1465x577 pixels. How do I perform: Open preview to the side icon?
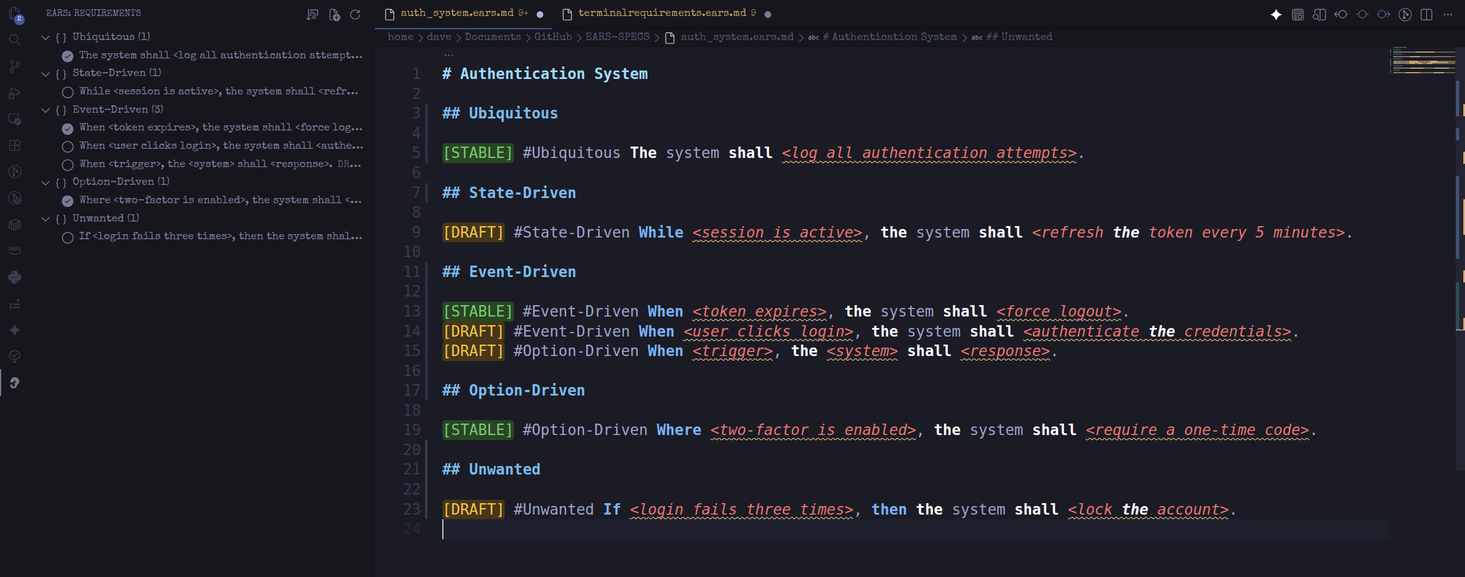pos(1319,14)
